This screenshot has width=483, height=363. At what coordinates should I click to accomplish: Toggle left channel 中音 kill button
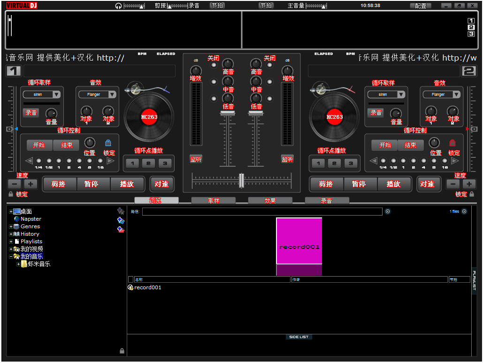coord(214,82)
